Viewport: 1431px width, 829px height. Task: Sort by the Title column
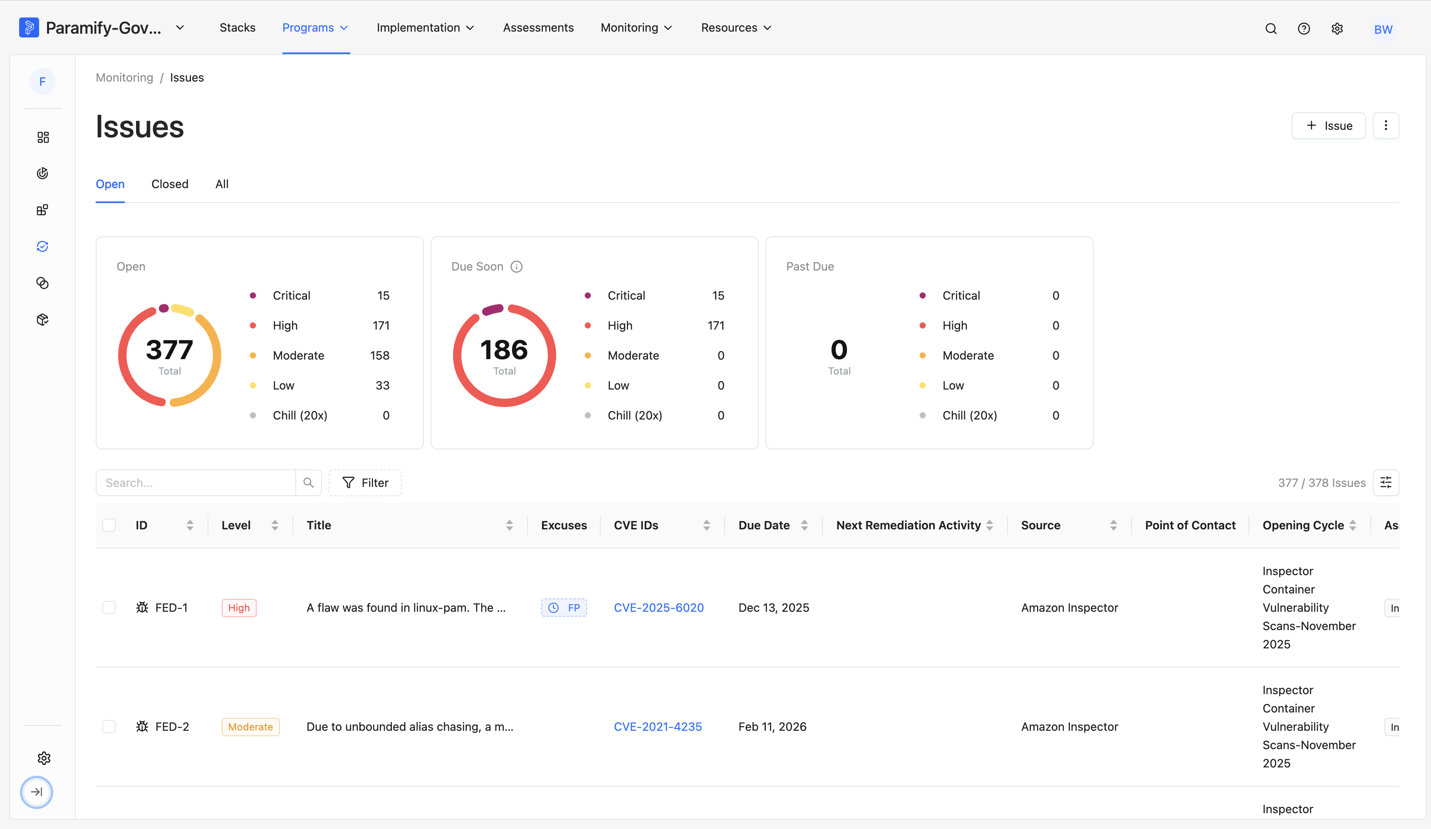509,525
